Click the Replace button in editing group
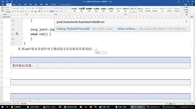This screenshot has width=195, height=109. pyautogui.click(x=186, y=10)
